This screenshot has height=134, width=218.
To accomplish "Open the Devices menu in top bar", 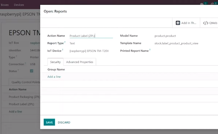I will click(19, 5).
